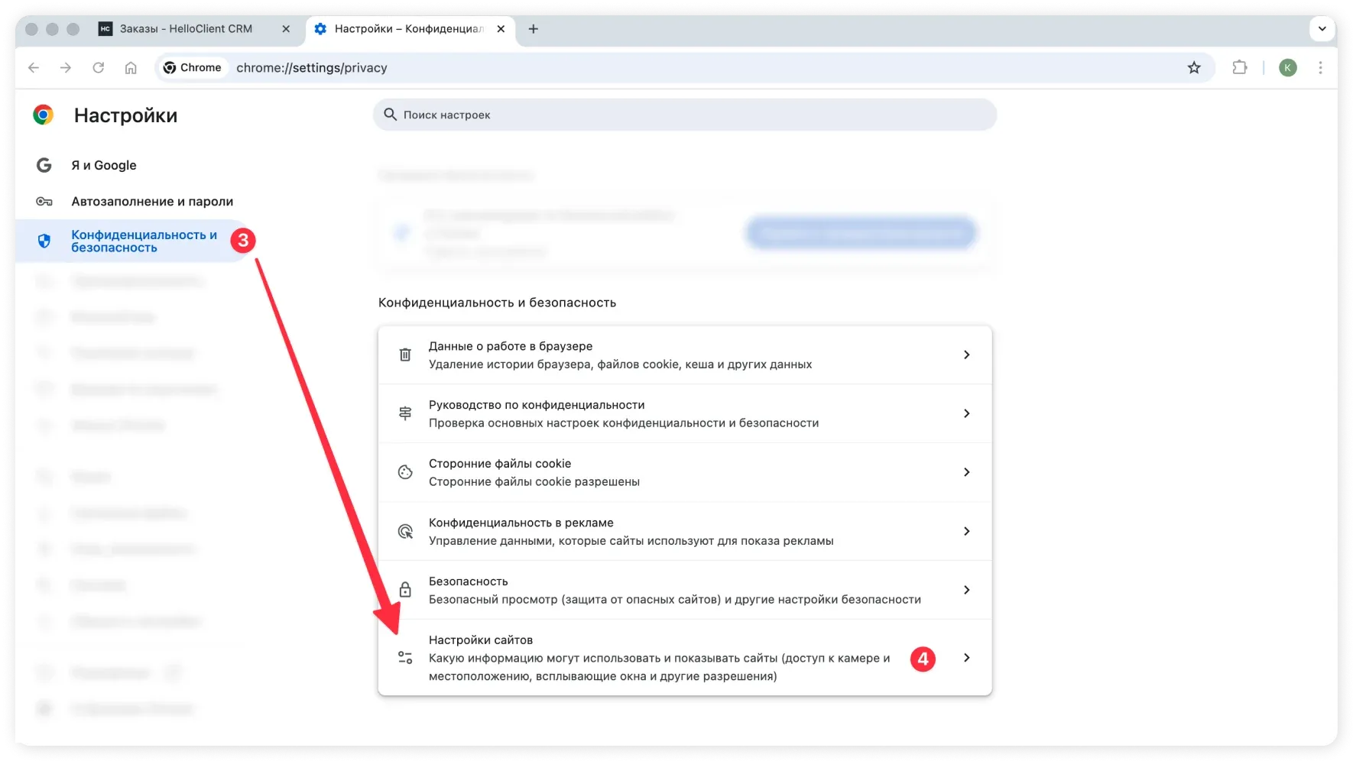Click the trash icon for browsing data
Viewport: 1353px width, 761px height.
pos(405,355)
